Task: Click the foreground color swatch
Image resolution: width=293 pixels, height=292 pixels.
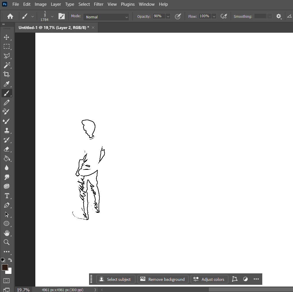Action: point(5,267)
